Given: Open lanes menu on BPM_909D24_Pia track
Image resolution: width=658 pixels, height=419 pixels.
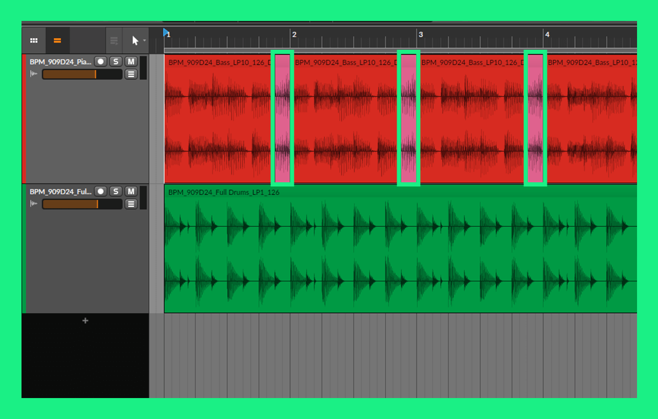Looking at the screenshot, I should (131, 74).
